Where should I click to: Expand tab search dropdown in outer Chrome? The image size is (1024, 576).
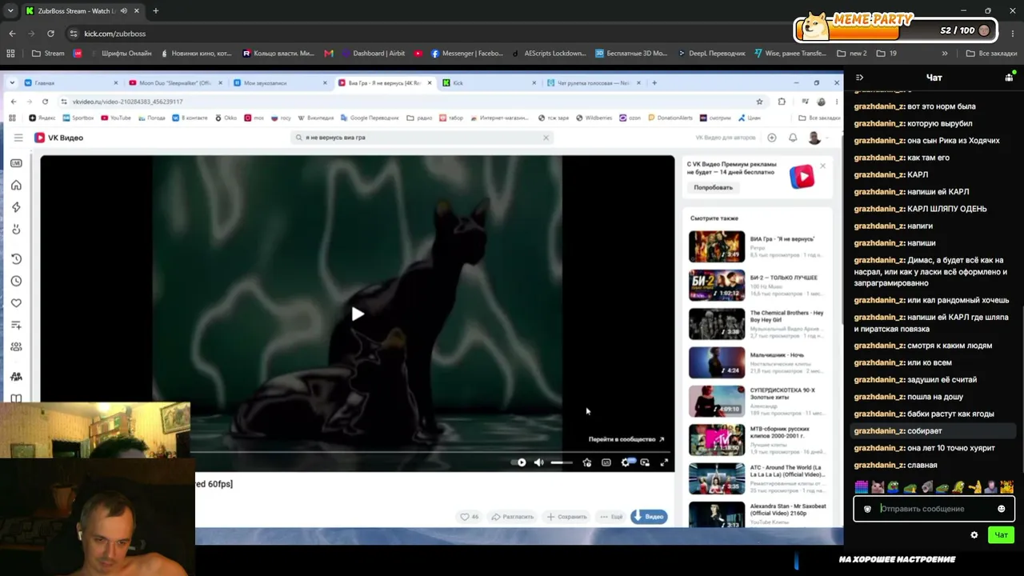tap(10, 11)
